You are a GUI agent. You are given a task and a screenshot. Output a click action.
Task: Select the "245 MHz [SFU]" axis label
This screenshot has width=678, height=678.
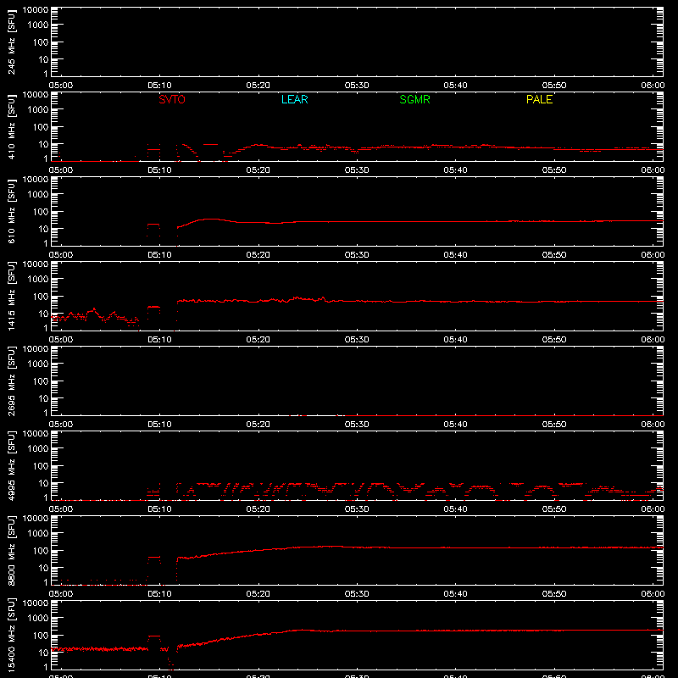11,42
